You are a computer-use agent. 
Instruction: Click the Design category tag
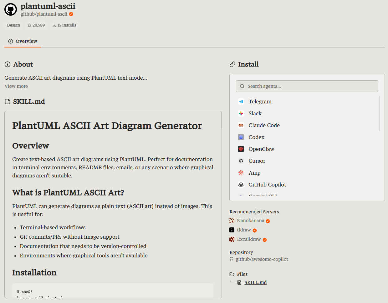click(13, 25)
